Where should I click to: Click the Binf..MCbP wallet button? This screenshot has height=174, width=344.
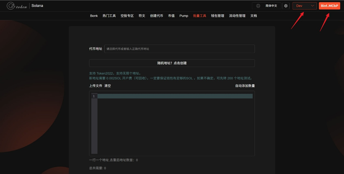[329, 6]
